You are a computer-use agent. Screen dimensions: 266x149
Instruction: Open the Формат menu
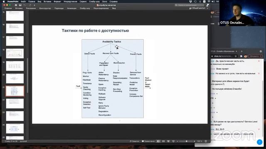tap(57, 2)
